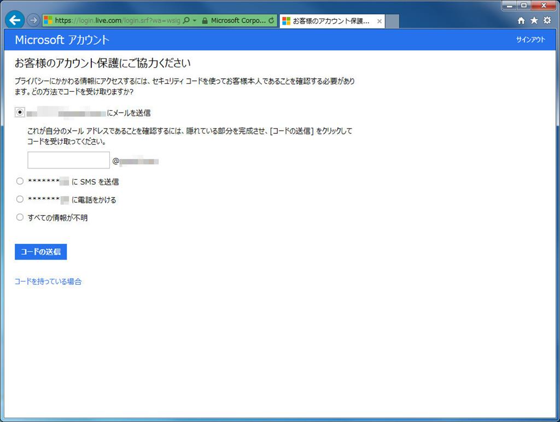The width and height of the screenshot is (560, 422).
Task: Close the browser window
Action: pyautogui.click(x=544, y=5)
